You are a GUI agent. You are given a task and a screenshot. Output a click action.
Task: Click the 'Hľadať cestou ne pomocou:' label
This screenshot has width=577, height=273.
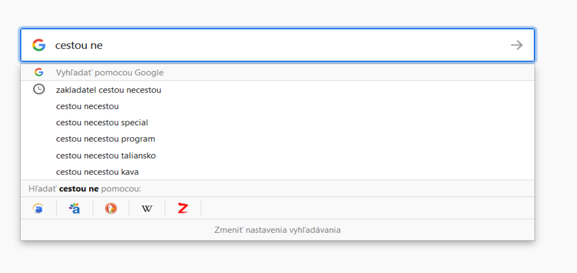[85, 189]
